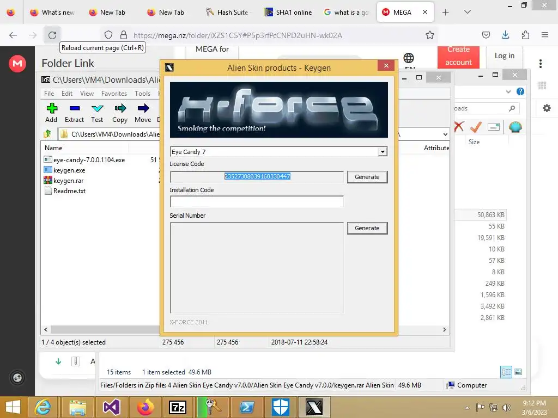Sort by the Name column header
This screenshot has width=558, height=418.
click(x=53, y=148)
